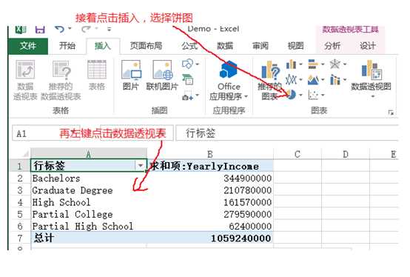Click the Excel application icon in title bar
This screenshot has height=277, width=410.
[x=21, y=30]
